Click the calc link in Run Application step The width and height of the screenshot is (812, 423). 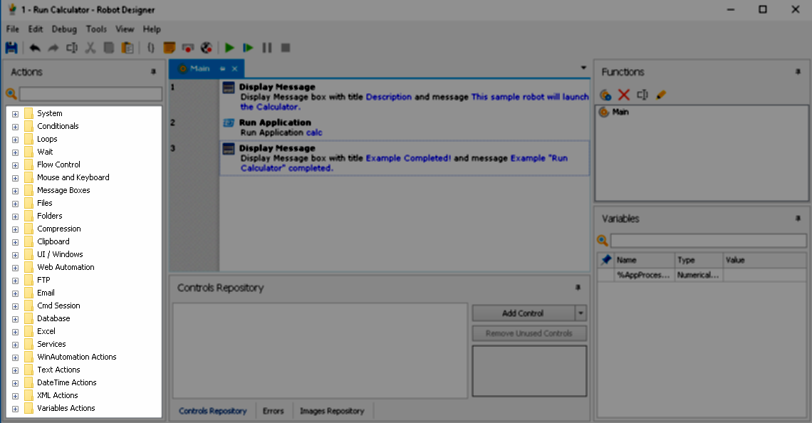[x=314, y=132]
